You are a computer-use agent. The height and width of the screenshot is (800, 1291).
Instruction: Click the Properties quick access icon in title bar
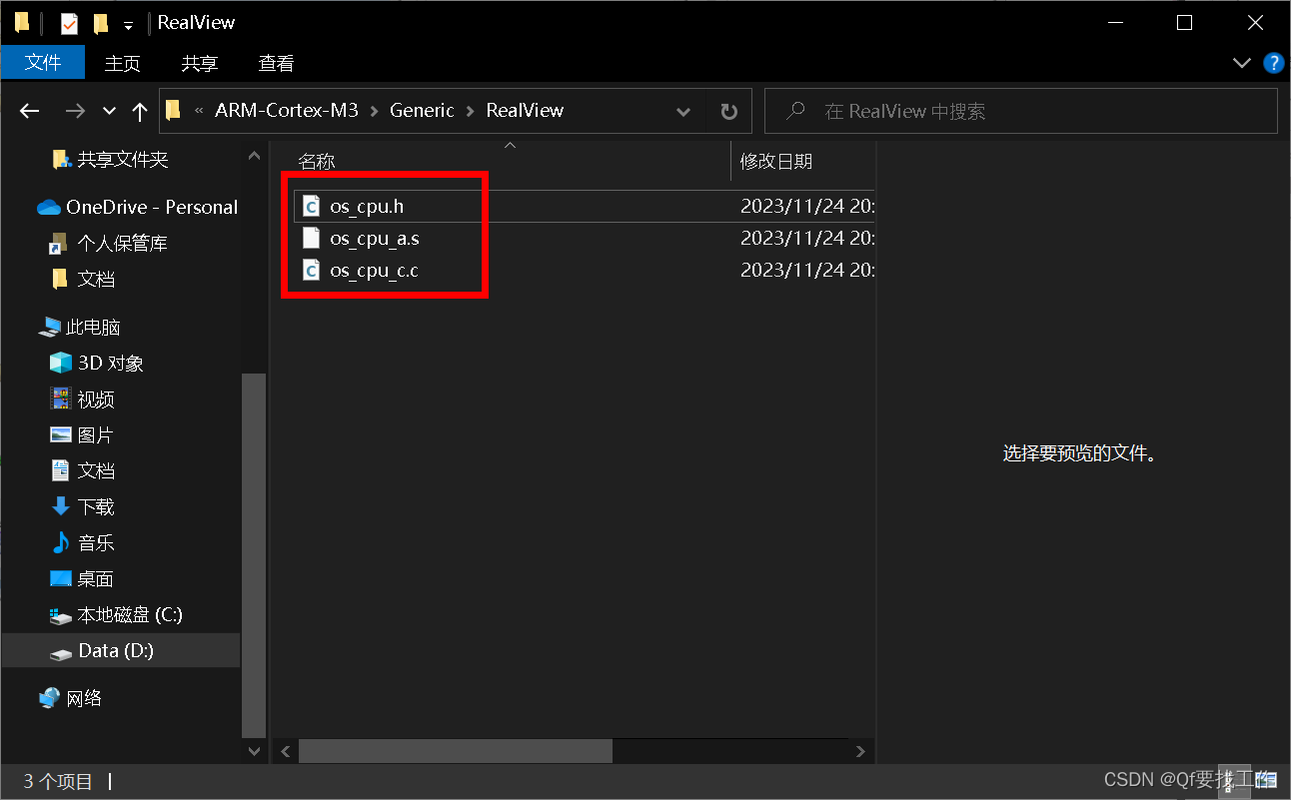(x=69, y=23)
